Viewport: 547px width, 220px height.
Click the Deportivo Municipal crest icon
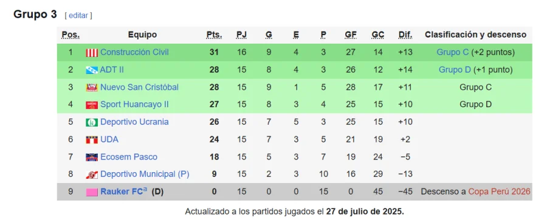(x=92, y=175)
